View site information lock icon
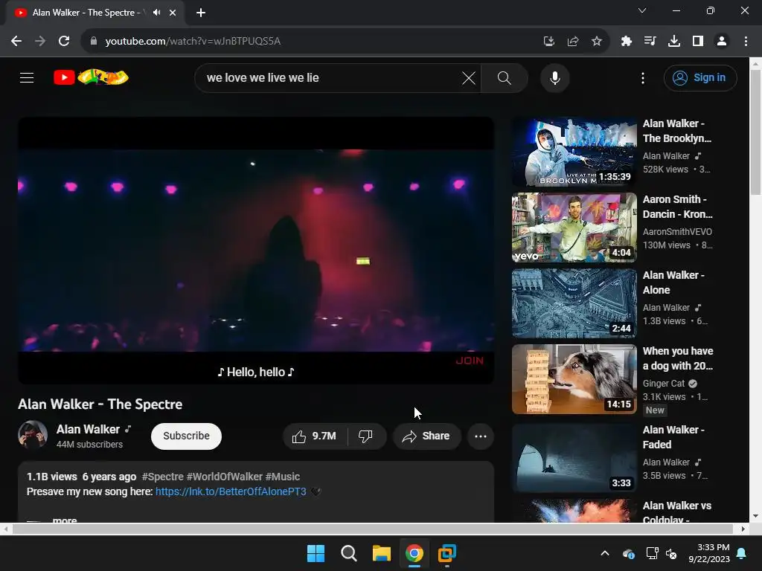The width and height of the screenshot is (762, 571). 93,41
